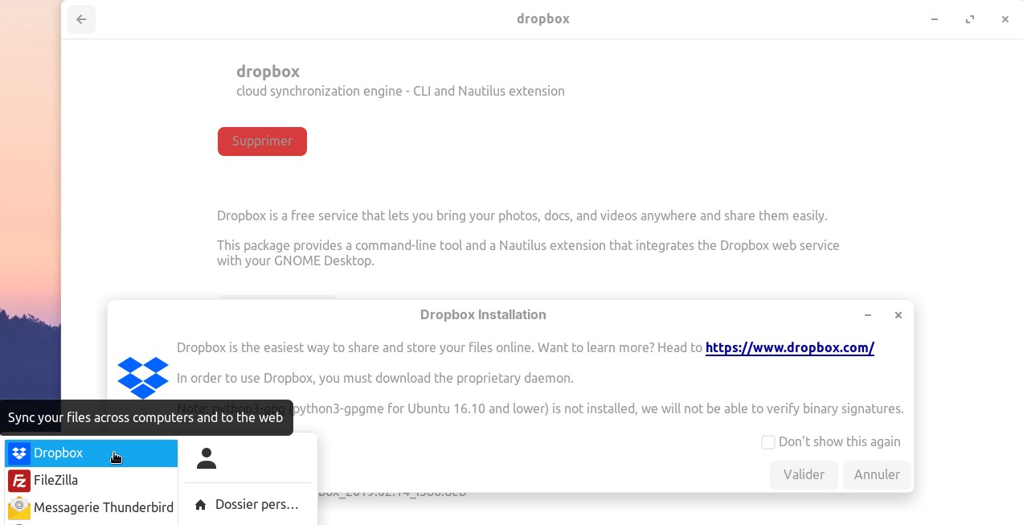Close the dropbox software window
Screen dimensions: 1023x525
pos(1005,19)
